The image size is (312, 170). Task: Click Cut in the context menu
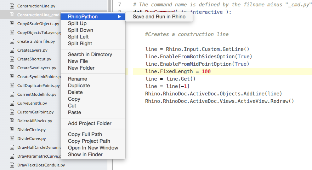click(93, 106)
